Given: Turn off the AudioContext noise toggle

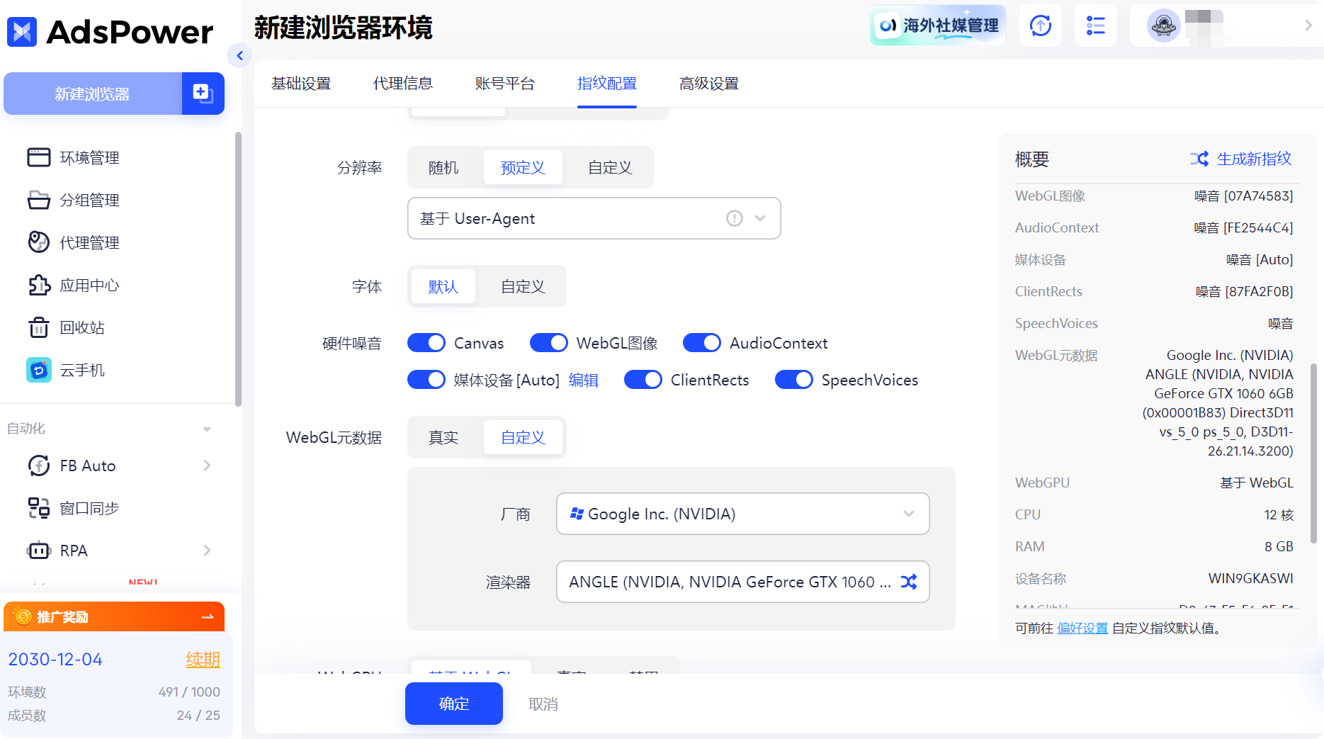Looking at the screenshot, I should [x=701, y=342].
